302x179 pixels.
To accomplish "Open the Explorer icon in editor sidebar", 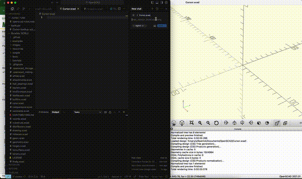I will coord(12,8).
